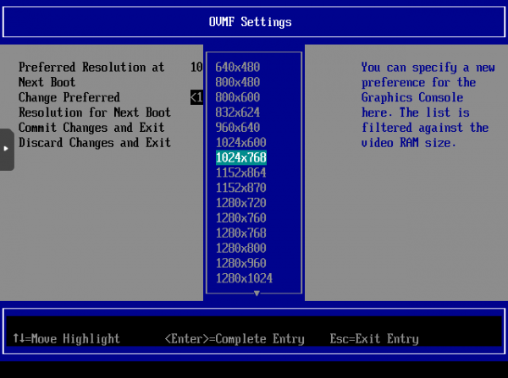The height and width of the screenshot is (378, 508).
Task: Select 1152x870 in the popup list
Action: [240, 188]
